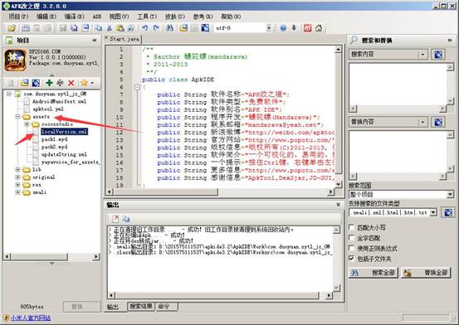Screen dimensions: 459x325
Task: Click the undo arrow icon
Action: 145,28
